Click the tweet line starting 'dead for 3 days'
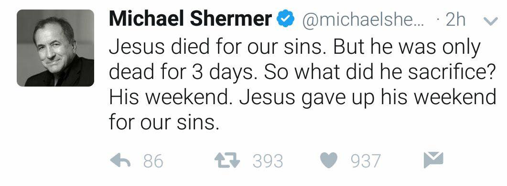 coord(302,73)
